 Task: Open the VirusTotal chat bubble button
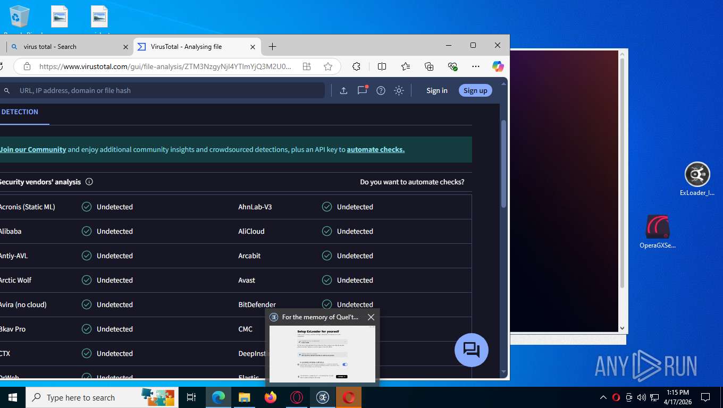click(x=472, y=350)
